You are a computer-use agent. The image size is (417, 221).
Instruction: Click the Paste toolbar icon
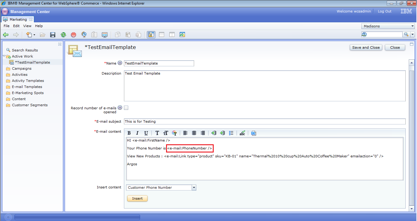(x=128, y=35)
